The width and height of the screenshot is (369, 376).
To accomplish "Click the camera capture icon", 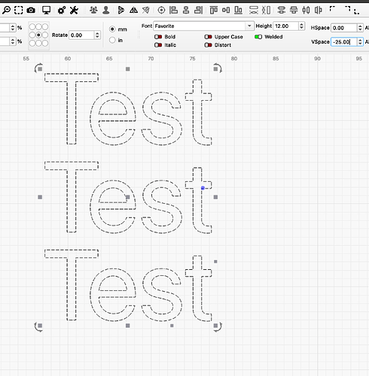I will pyautogui.click(x=31, y=11).
